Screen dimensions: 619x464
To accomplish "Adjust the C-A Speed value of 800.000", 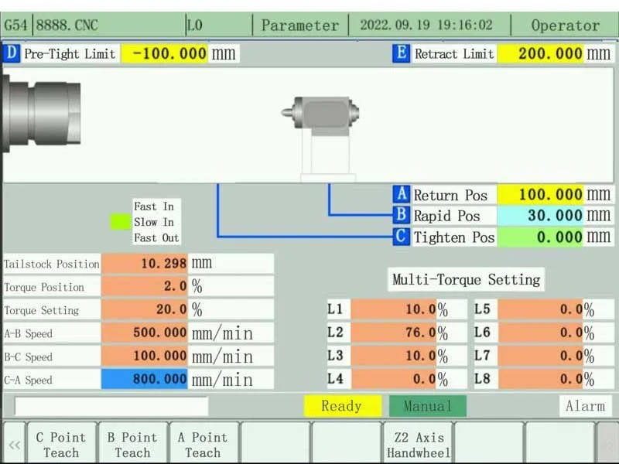I will [144, 379].
